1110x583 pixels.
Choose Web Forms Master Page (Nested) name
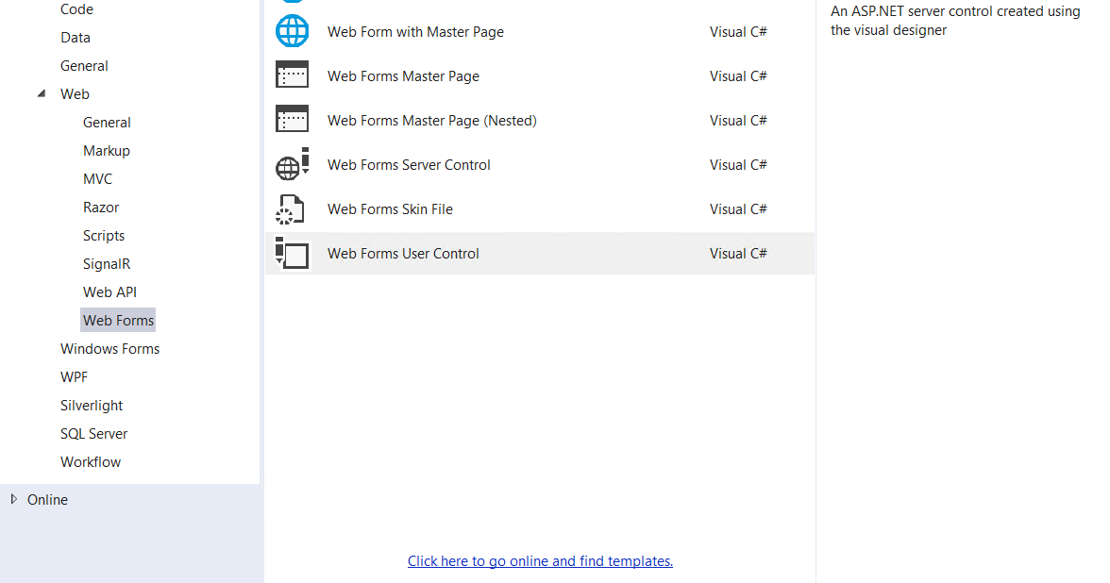click(432, 121)
